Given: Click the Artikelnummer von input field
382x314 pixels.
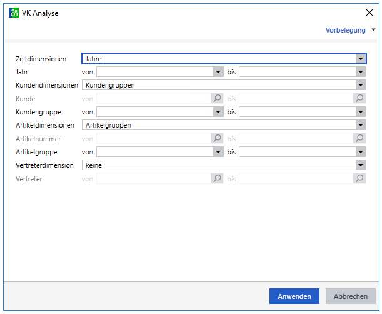Looking at the screenshot, I should pyautogui.click(x=154, y=138).
